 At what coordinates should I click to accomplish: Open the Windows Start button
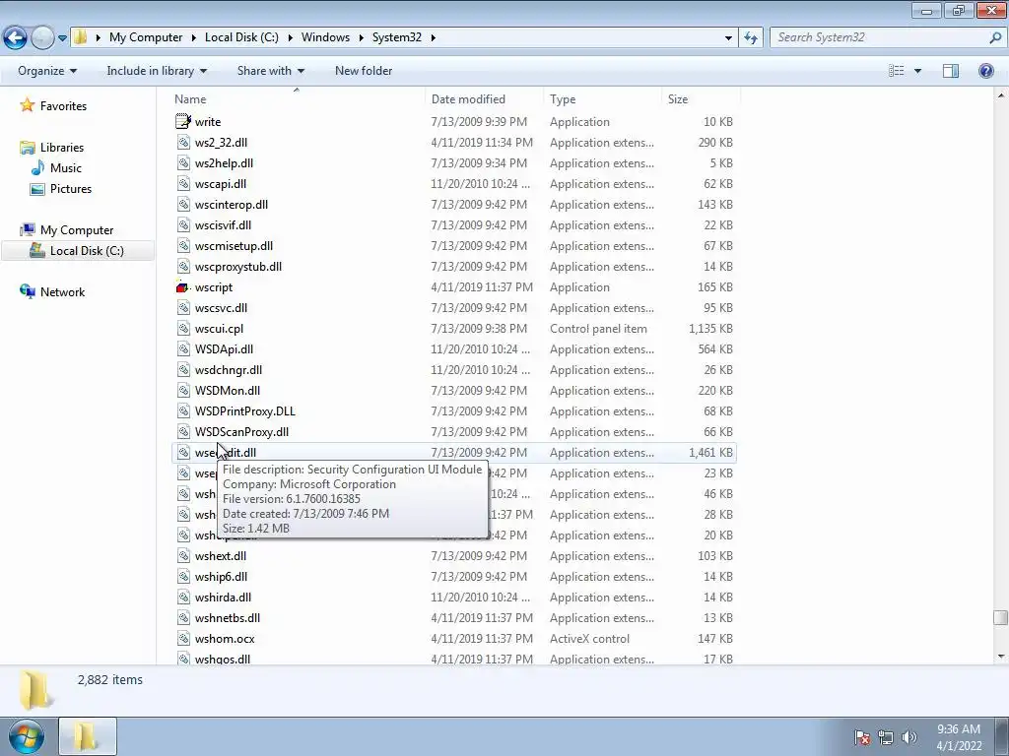tap(27, 736)
